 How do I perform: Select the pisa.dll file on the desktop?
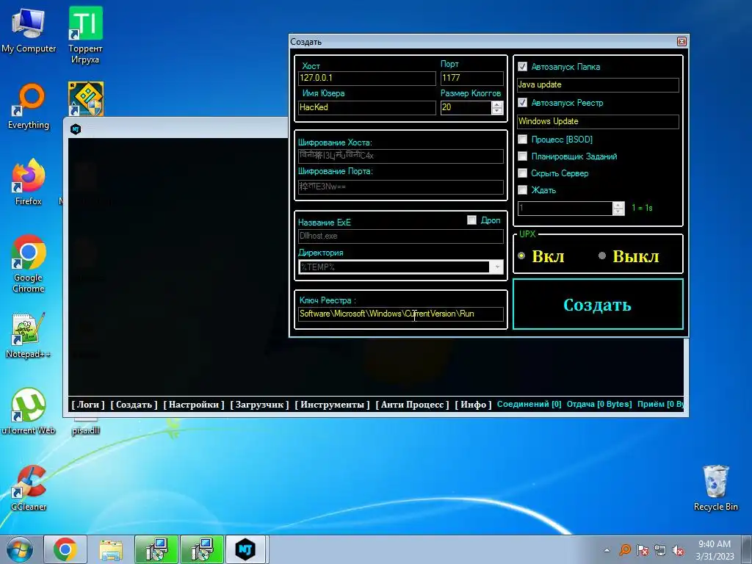click(85, 430)
